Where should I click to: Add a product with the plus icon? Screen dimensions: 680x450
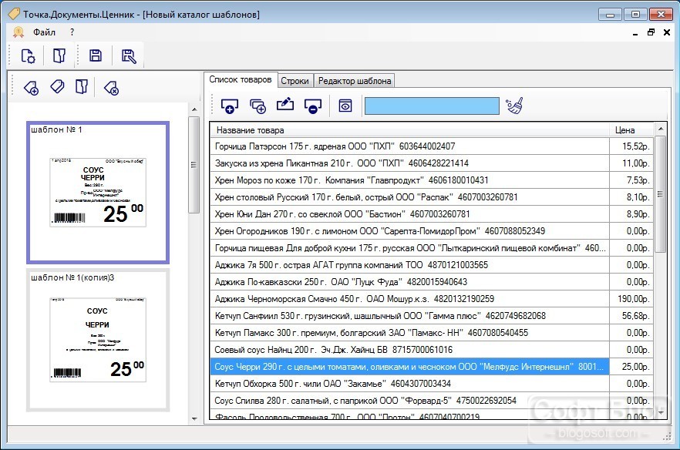point(230,106)
